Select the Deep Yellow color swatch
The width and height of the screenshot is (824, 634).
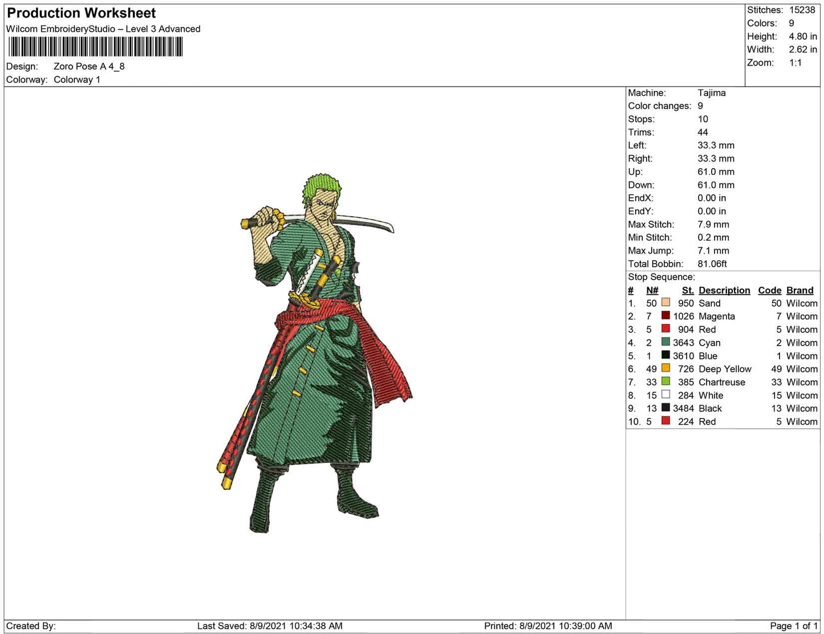tap(665, 368)
